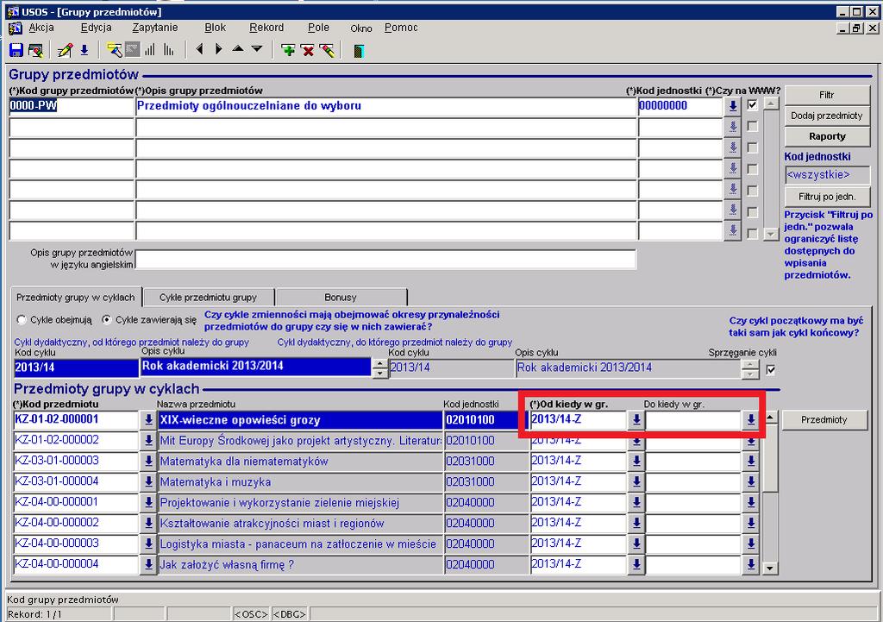Click down arrow of subjects-in-cycles scrollbar
Viewport: 883px width, 622px height.
point(770,569)
